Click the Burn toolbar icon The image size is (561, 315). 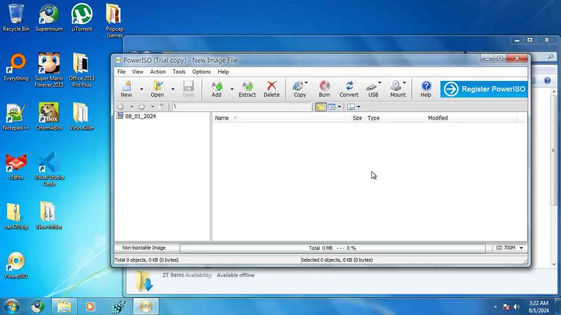324,89
